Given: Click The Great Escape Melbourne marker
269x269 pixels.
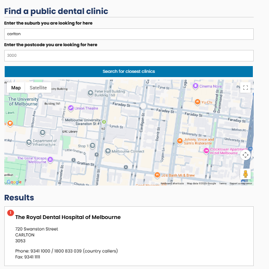Looking at the screenshot, I should click(x=50, y=160).
